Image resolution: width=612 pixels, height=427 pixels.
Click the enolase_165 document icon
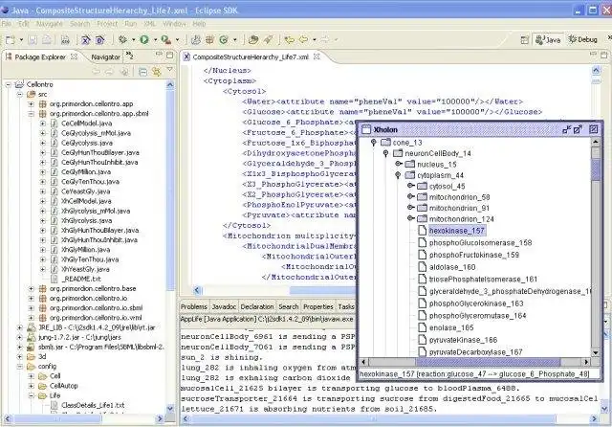(x=421, y=327)
